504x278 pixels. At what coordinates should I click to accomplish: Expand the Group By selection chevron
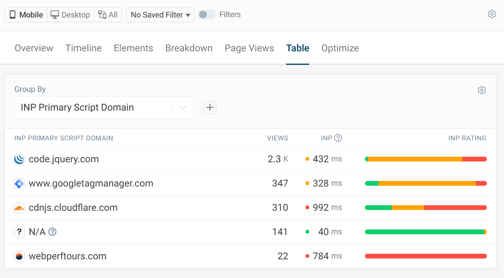coord(182,107)
